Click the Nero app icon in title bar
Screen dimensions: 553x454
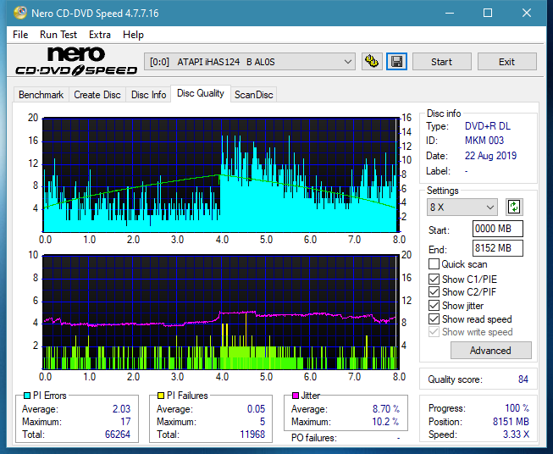tap(19, 13)
